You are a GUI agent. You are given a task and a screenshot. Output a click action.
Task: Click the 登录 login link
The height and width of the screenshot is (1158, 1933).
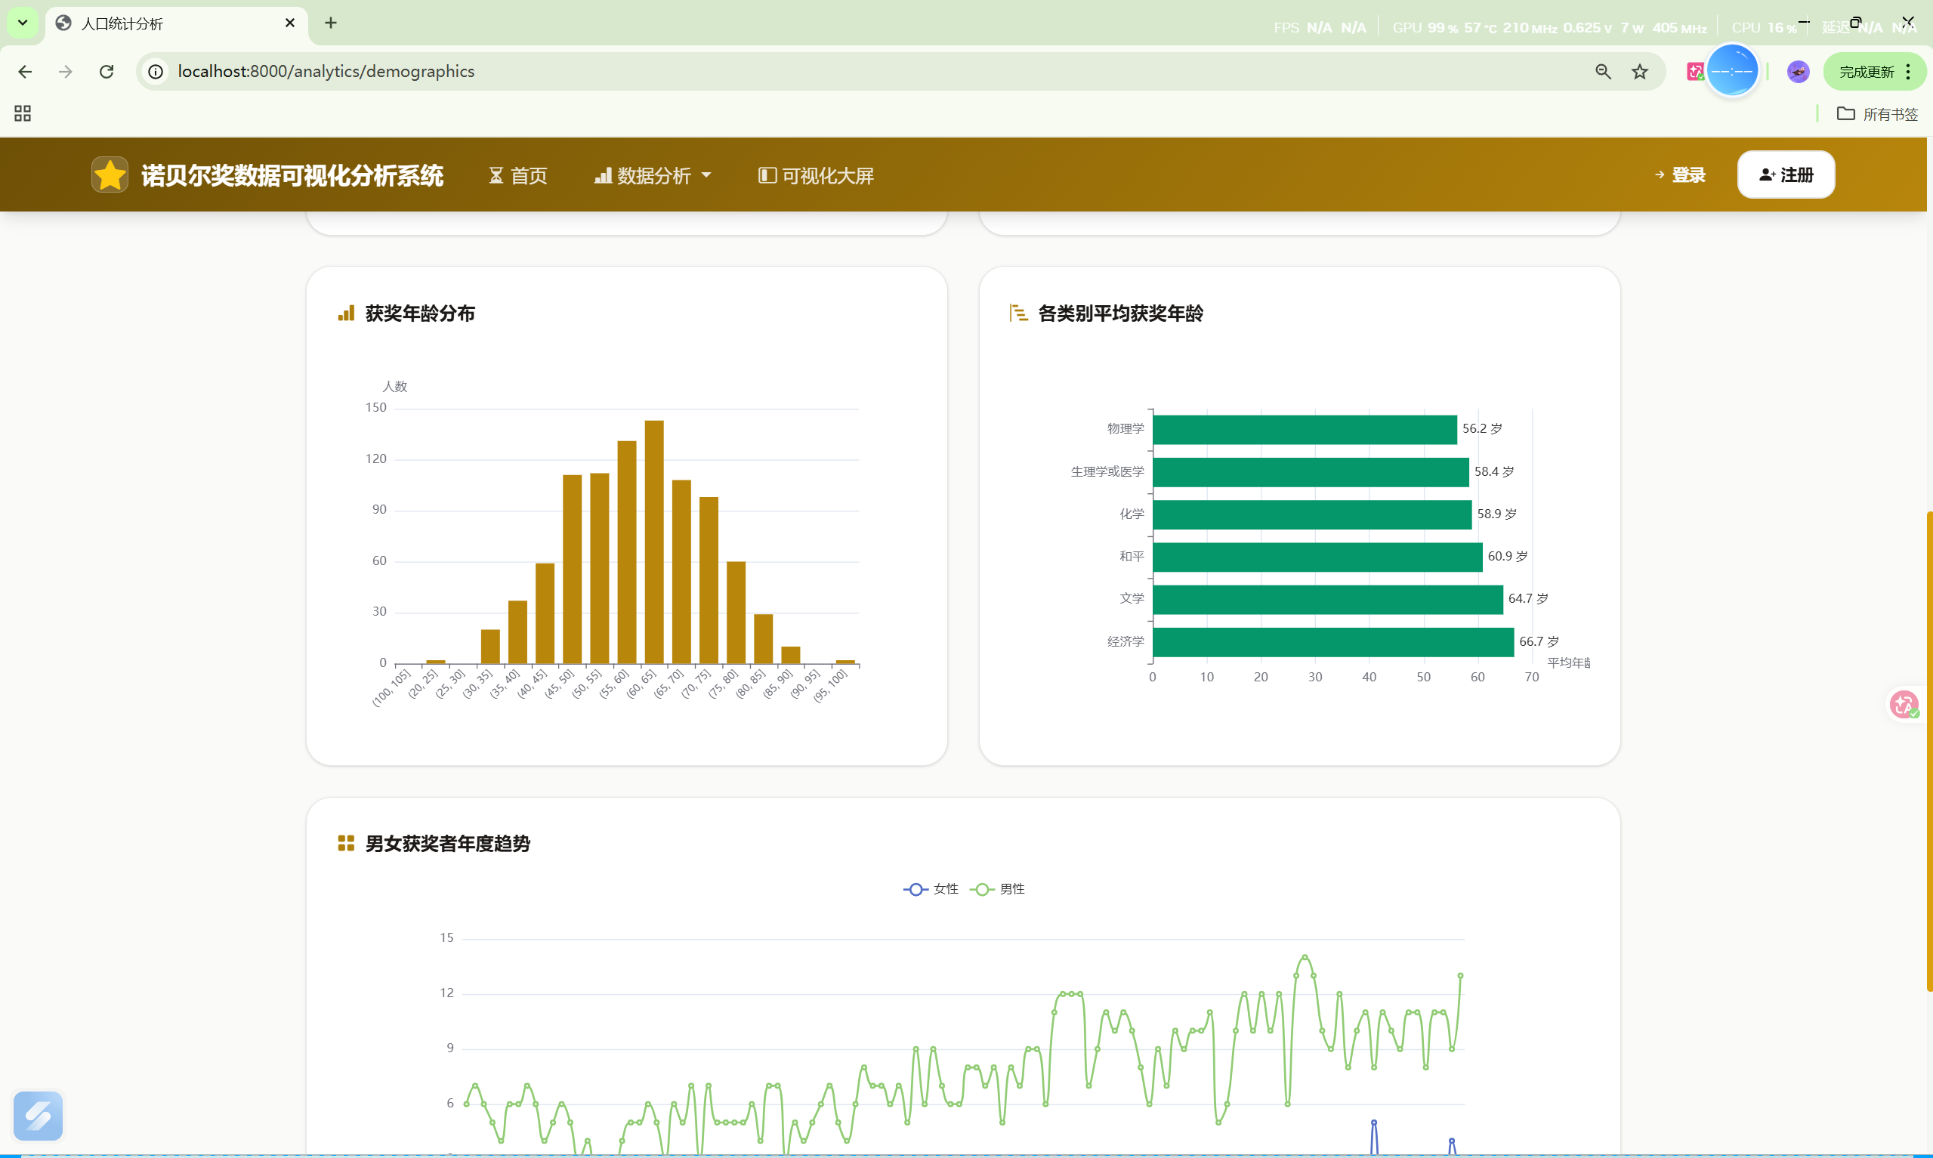1680,174
